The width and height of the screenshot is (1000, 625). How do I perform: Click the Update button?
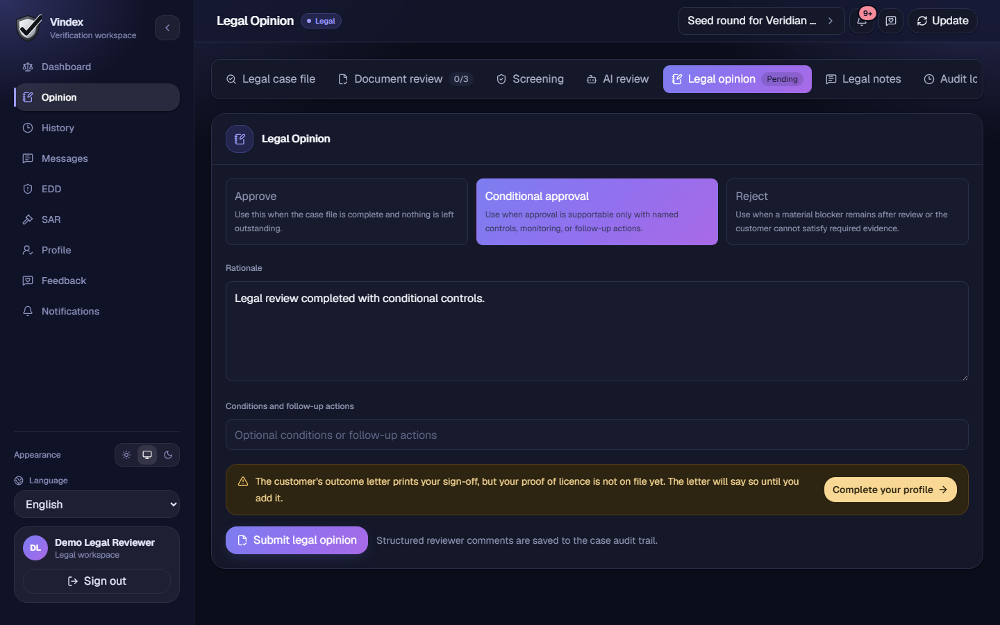click(942, 21)
